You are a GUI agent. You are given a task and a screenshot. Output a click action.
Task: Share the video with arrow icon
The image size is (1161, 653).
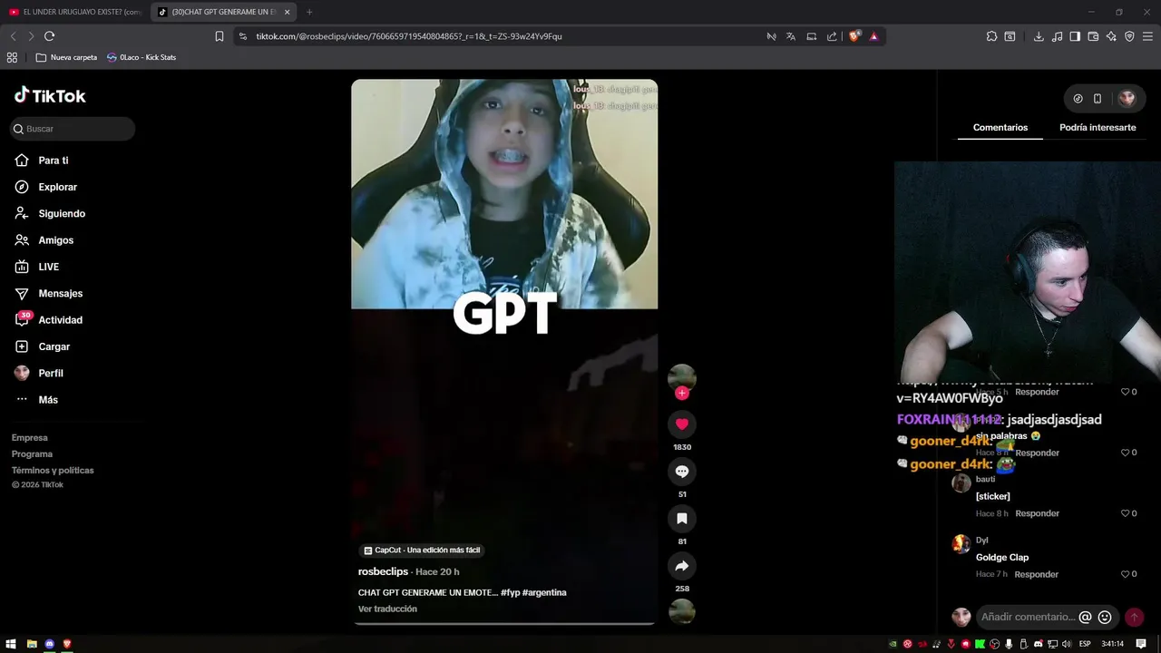coord(682,565)
